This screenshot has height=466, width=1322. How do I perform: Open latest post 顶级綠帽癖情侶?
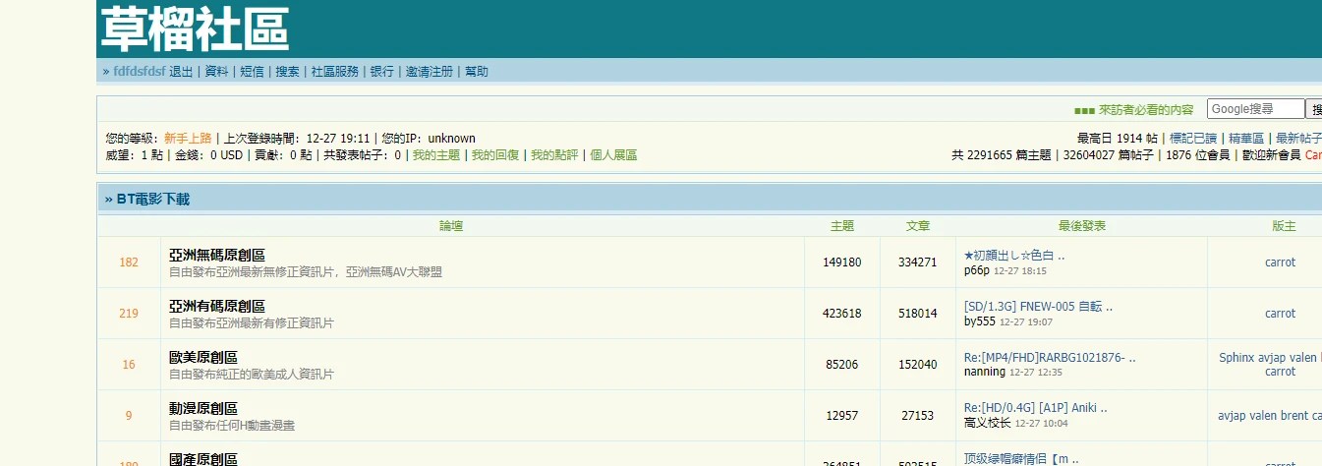click(x=1021, y=459)
